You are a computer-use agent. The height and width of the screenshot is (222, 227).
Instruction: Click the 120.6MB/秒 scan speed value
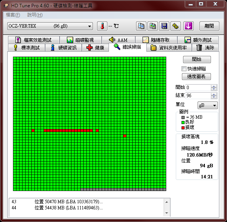pyautogui.click(x=200, y=155)
